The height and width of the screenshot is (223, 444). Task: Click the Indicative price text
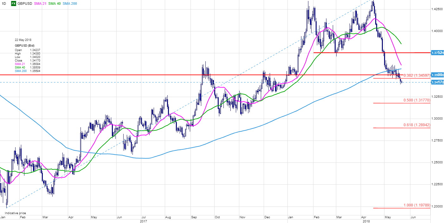point(15,213)
